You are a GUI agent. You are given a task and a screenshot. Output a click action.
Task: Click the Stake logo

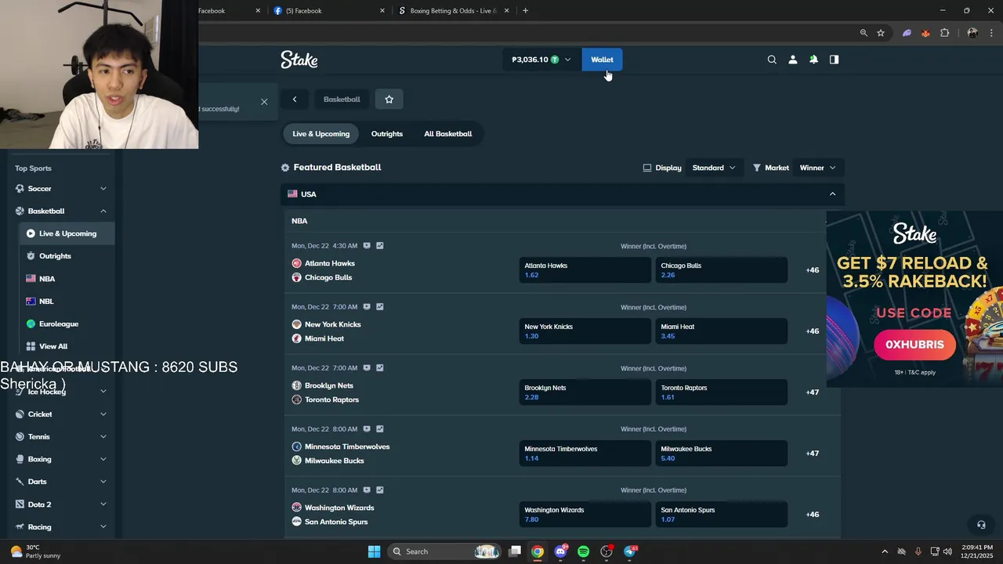299,60
